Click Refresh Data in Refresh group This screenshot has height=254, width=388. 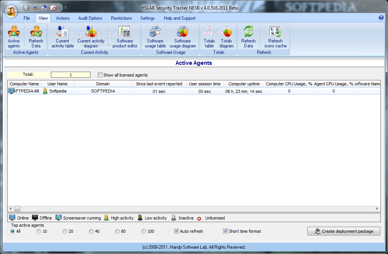point(249,36)
